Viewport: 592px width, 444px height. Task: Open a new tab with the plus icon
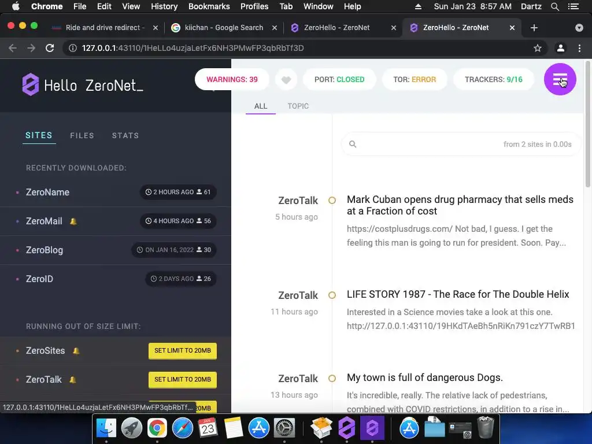(534, 28)
